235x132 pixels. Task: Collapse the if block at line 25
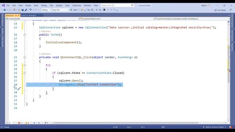25,73
